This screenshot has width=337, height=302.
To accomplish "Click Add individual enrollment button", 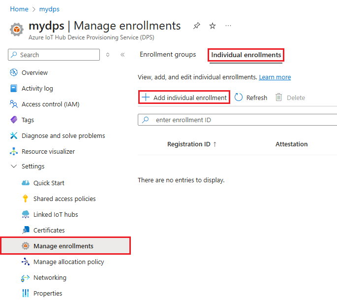I will 184,98.
